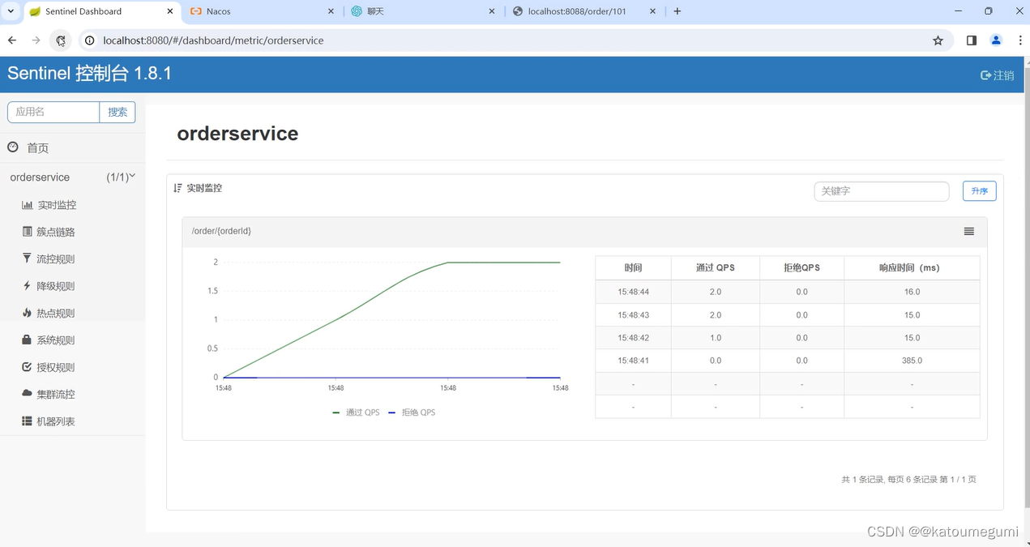The width and height of the screenshot is (1030, 547).
Task: Bookmark this page with the star
Action: [938, 41]
